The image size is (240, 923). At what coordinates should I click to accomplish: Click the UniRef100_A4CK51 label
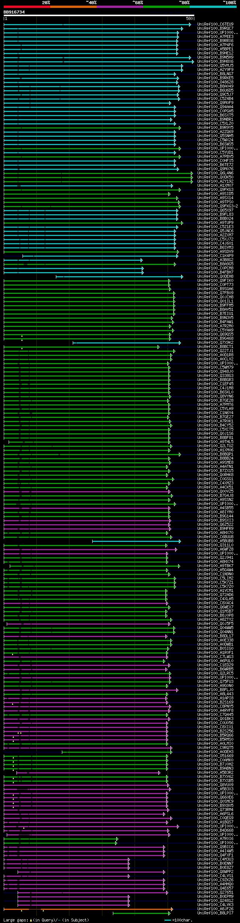(x=215, y=487)
